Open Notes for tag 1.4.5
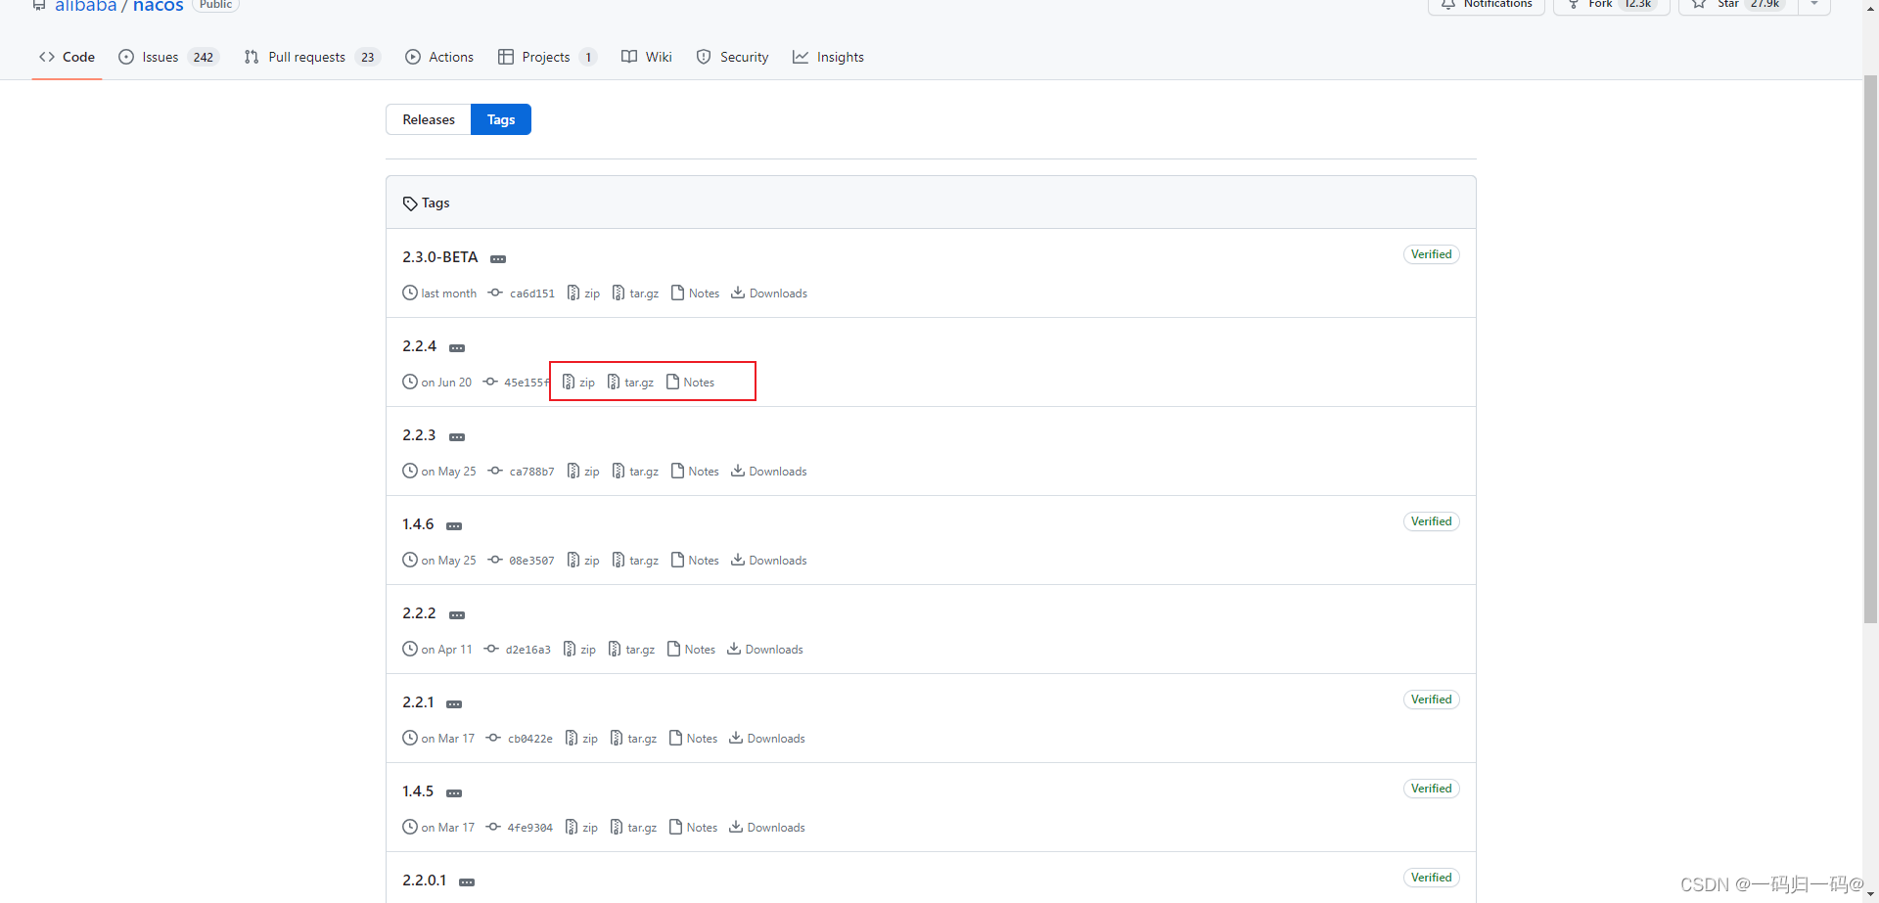This screenshot has width=1879, height=903. click(x=693, y=827)
